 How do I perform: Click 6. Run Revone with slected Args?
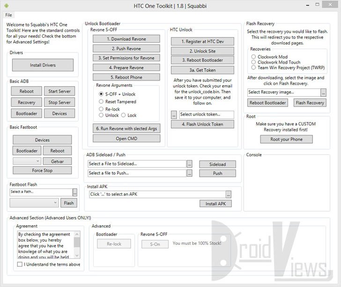[126, 128]
